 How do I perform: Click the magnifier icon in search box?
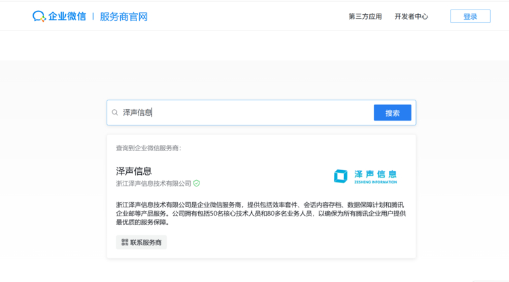[115, 113]
